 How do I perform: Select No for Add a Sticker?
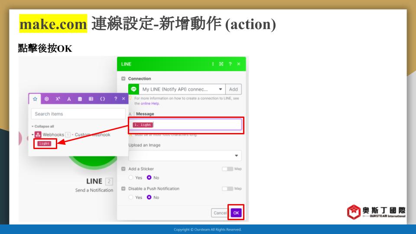[x=149, y=178]
